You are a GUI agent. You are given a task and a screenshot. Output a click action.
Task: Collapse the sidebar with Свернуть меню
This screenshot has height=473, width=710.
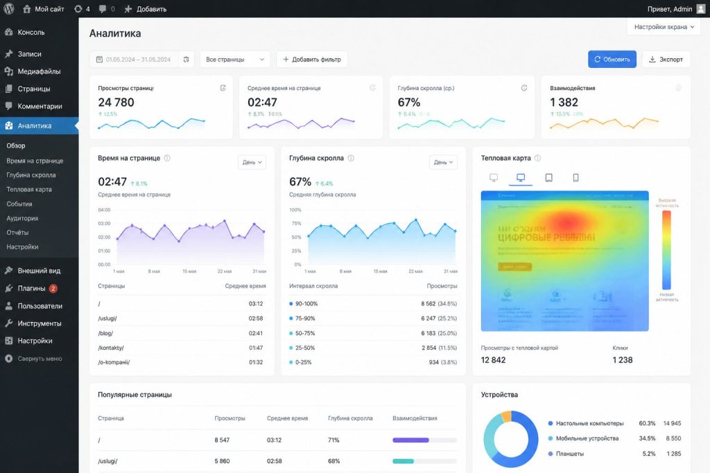pos(39,359)
